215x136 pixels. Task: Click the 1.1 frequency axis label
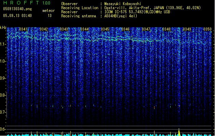[3, 44]
